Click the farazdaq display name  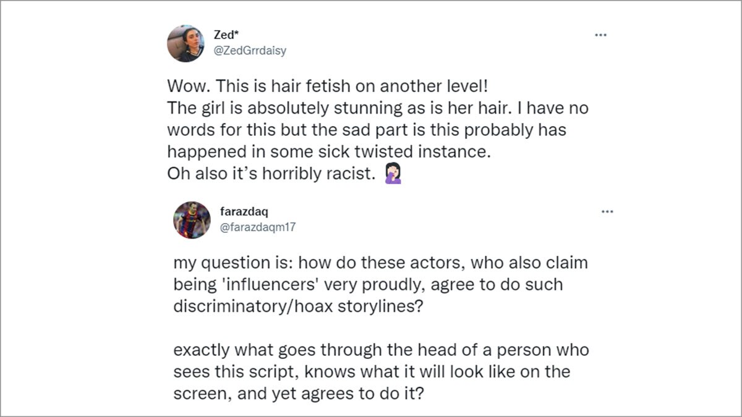click(239, 212)
